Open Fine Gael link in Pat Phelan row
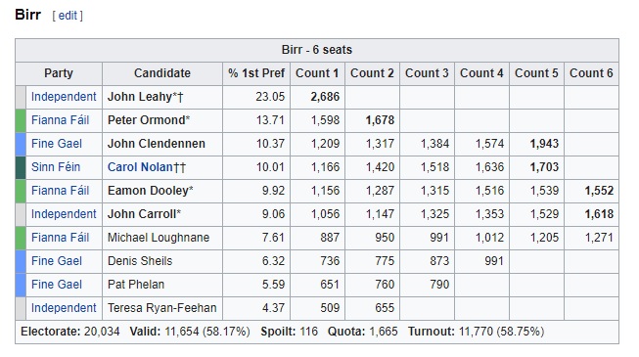The height and width of the screenshot is (357, 639). pos(57,285)
